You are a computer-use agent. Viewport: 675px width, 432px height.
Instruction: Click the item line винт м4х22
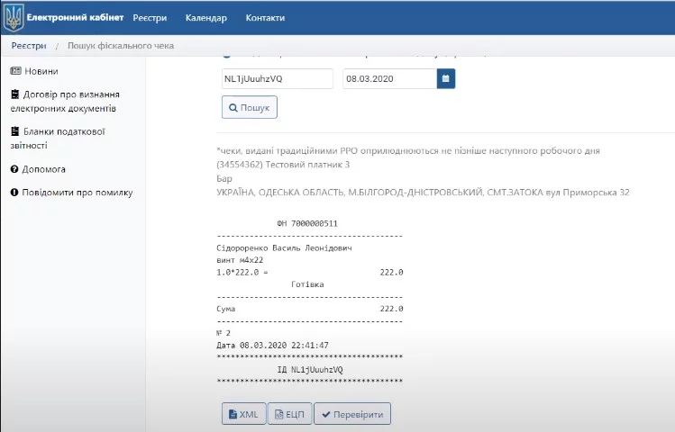point(240,260)
